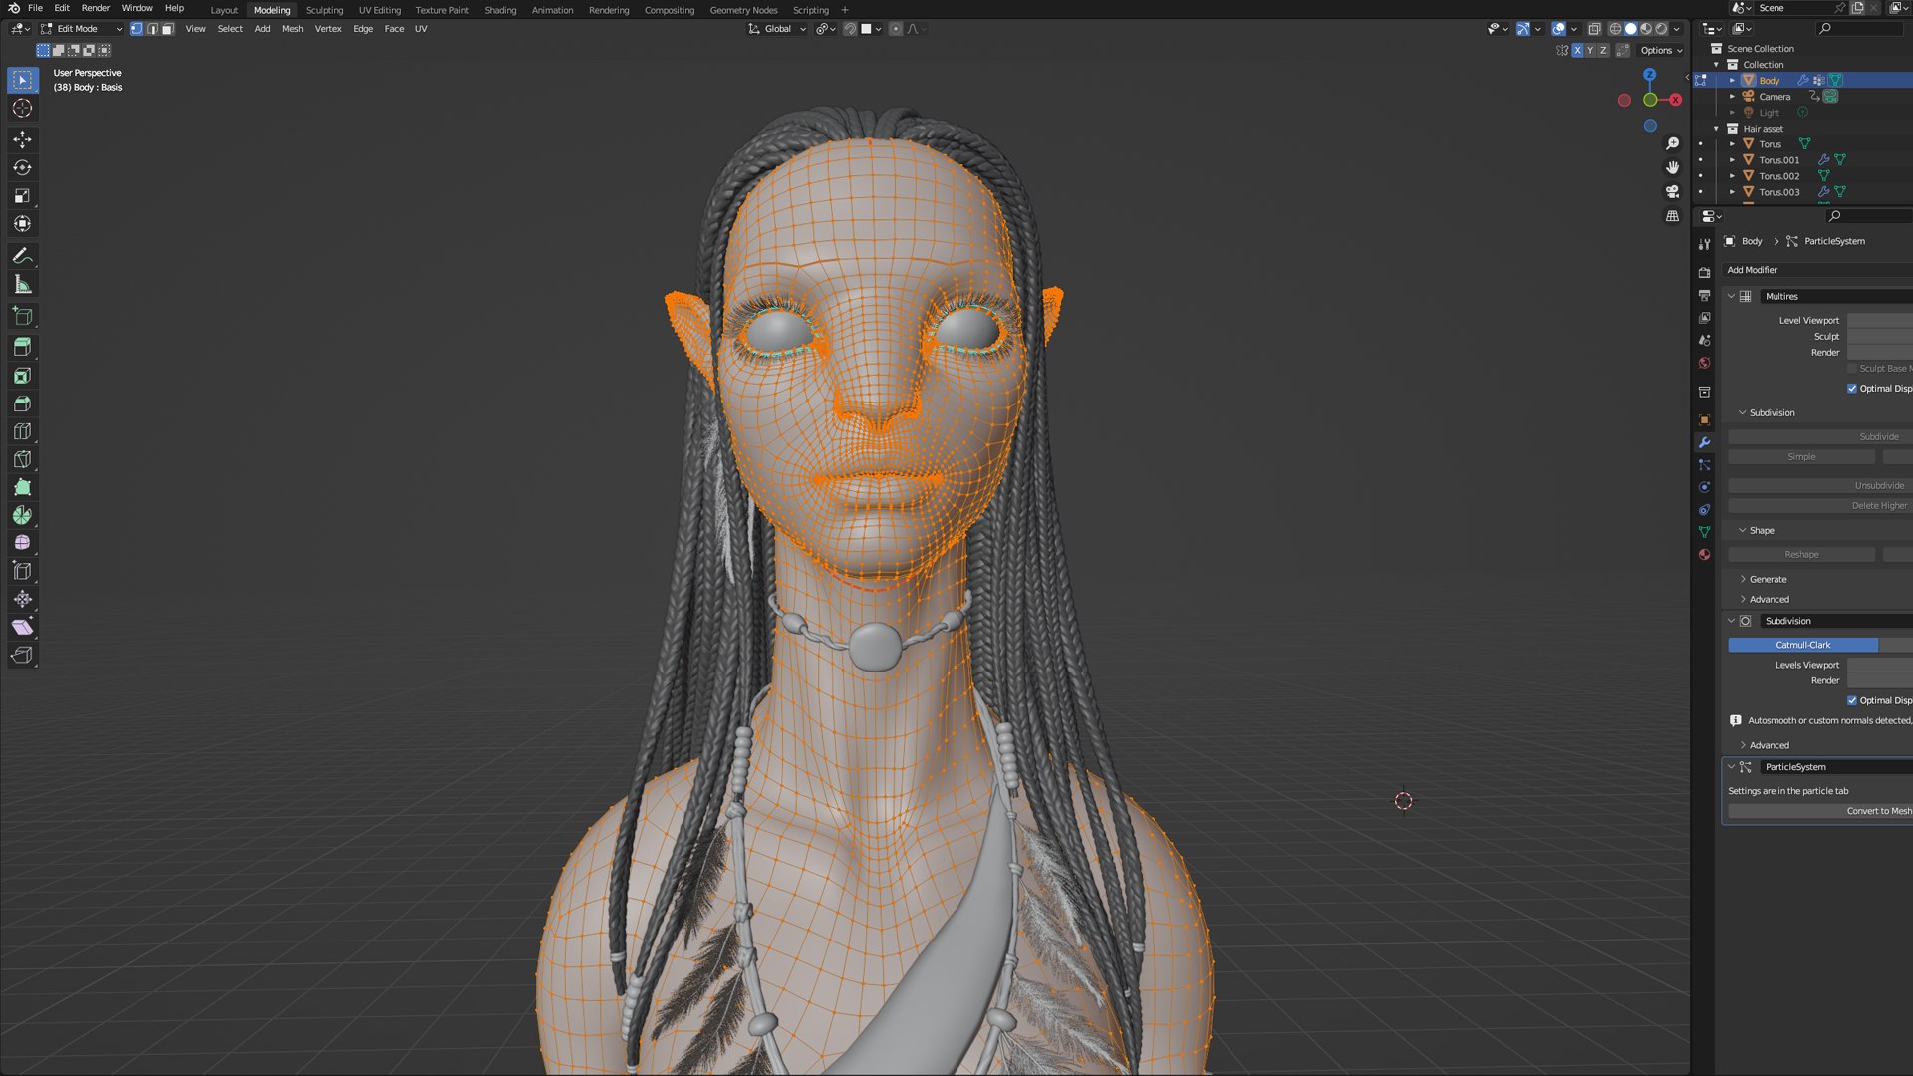Viewport: 1913px width, 1076px height.
Task: Open the Material properties tab icon
Action: 1704,554
